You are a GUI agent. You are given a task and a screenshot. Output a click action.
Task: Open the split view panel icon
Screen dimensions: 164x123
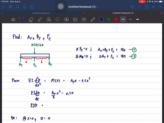[x=162, y=13]
